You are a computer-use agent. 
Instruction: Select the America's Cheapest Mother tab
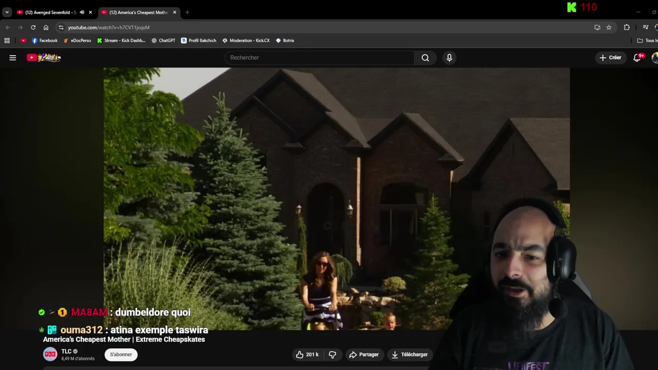click(x=138, y=12)
